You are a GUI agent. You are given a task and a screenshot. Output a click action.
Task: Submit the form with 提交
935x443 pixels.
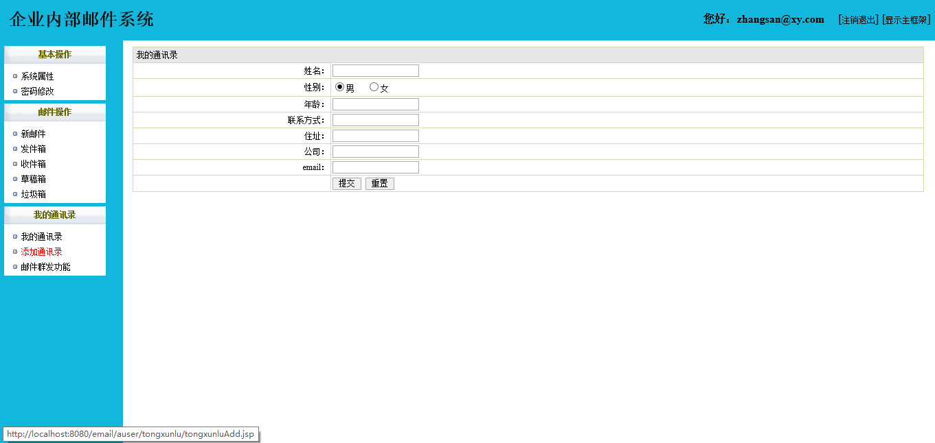point(347,184)
